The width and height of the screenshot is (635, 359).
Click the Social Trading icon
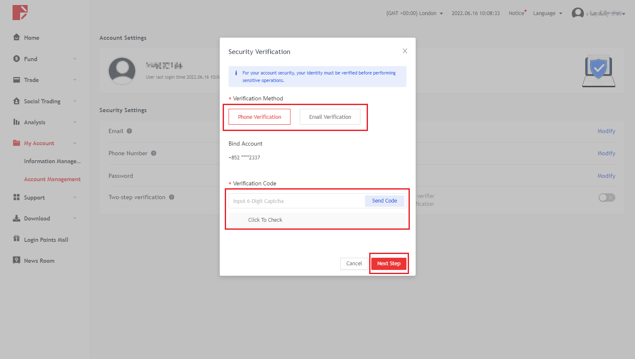pyautogui.click(x=17, y=101)
